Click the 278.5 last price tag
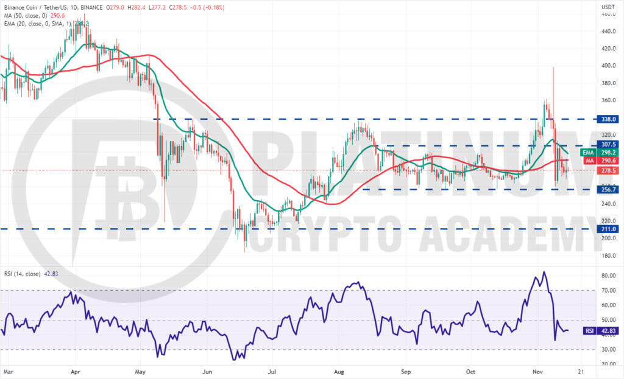Image resolution: width=624 pixels, height=379 pixels. 608,170
